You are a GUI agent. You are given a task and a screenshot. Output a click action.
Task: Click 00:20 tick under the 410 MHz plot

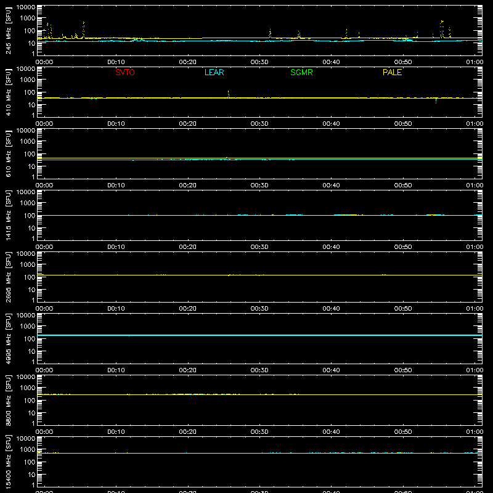[188, 124]
